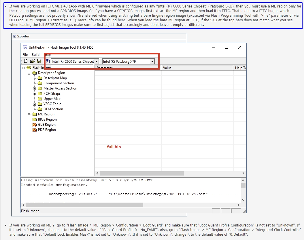This screenshot has height=240, width=304.
Task: Click the log pane scroll-right arrow
Action: pos(239,205)
